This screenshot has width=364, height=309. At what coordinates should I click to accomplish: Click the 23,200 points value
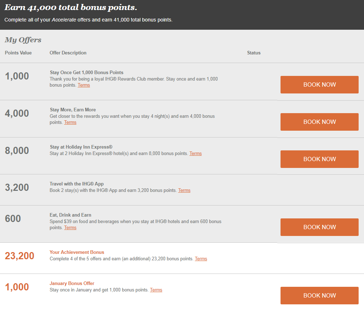[x=19, y=256]
